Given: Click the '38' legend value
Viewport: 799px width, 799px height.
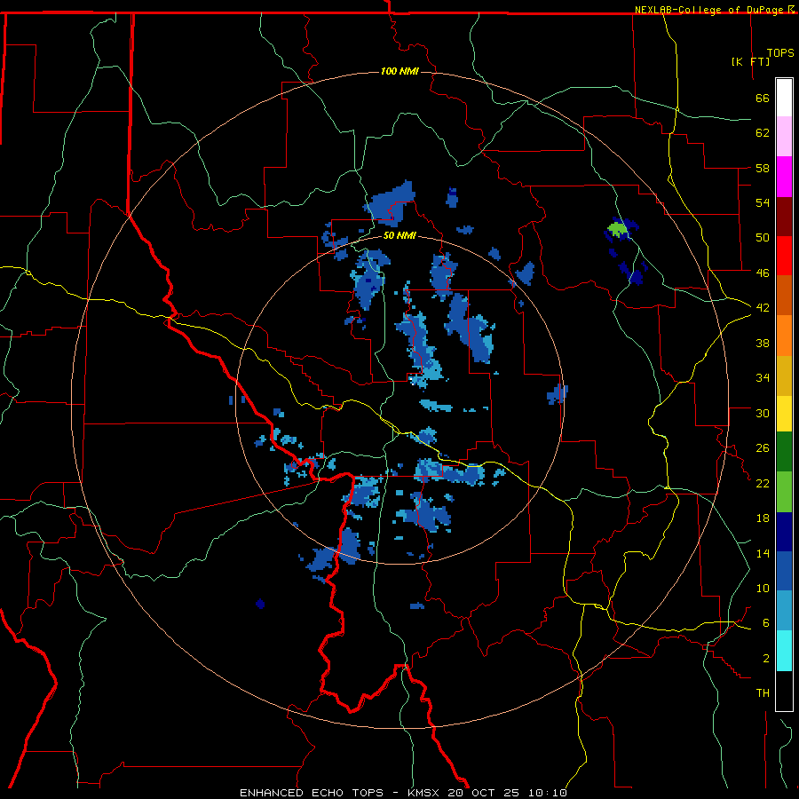Looking at the screenshot, I should [763, 343].
